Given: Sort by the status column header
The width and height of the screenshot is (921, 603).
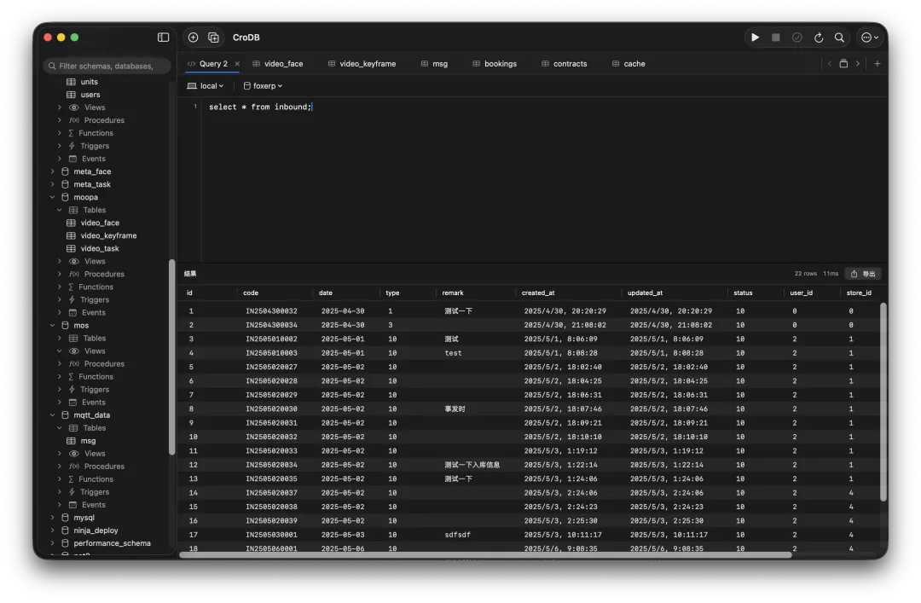Looking at the screenshot, I should [743, 293].
